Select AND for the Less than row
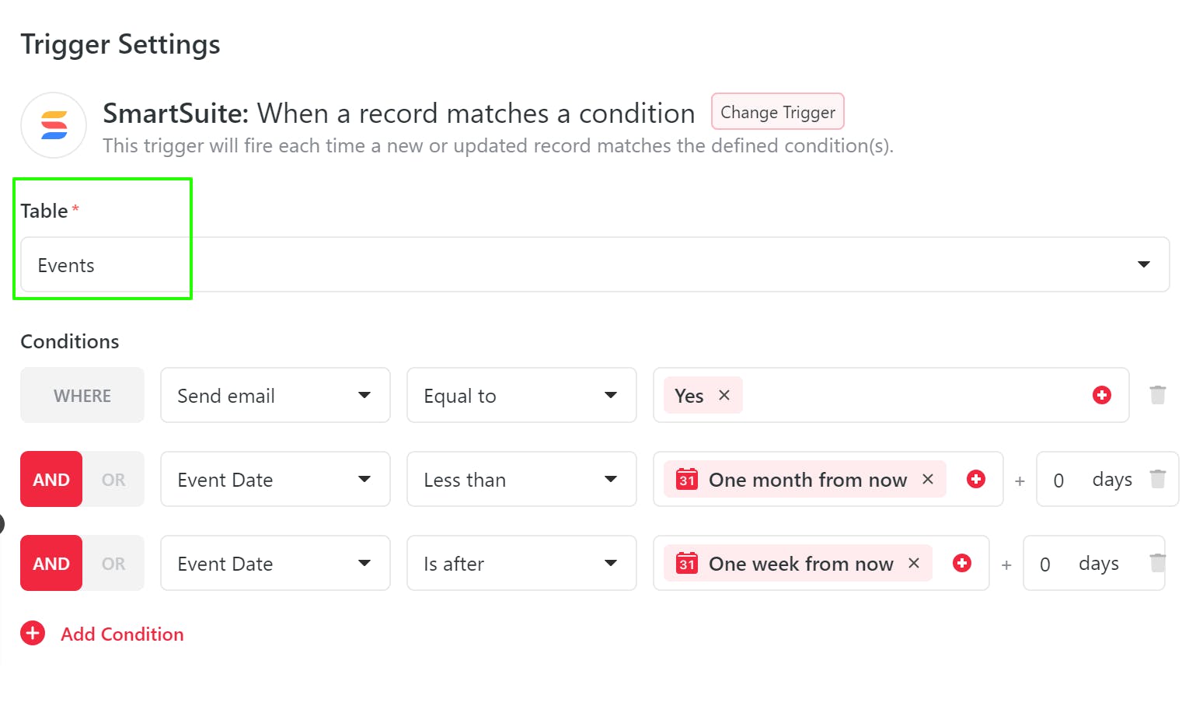Image resolution: width=1189 pixels, height=706 pixels. pyautogui.click(x=51, y=480)
